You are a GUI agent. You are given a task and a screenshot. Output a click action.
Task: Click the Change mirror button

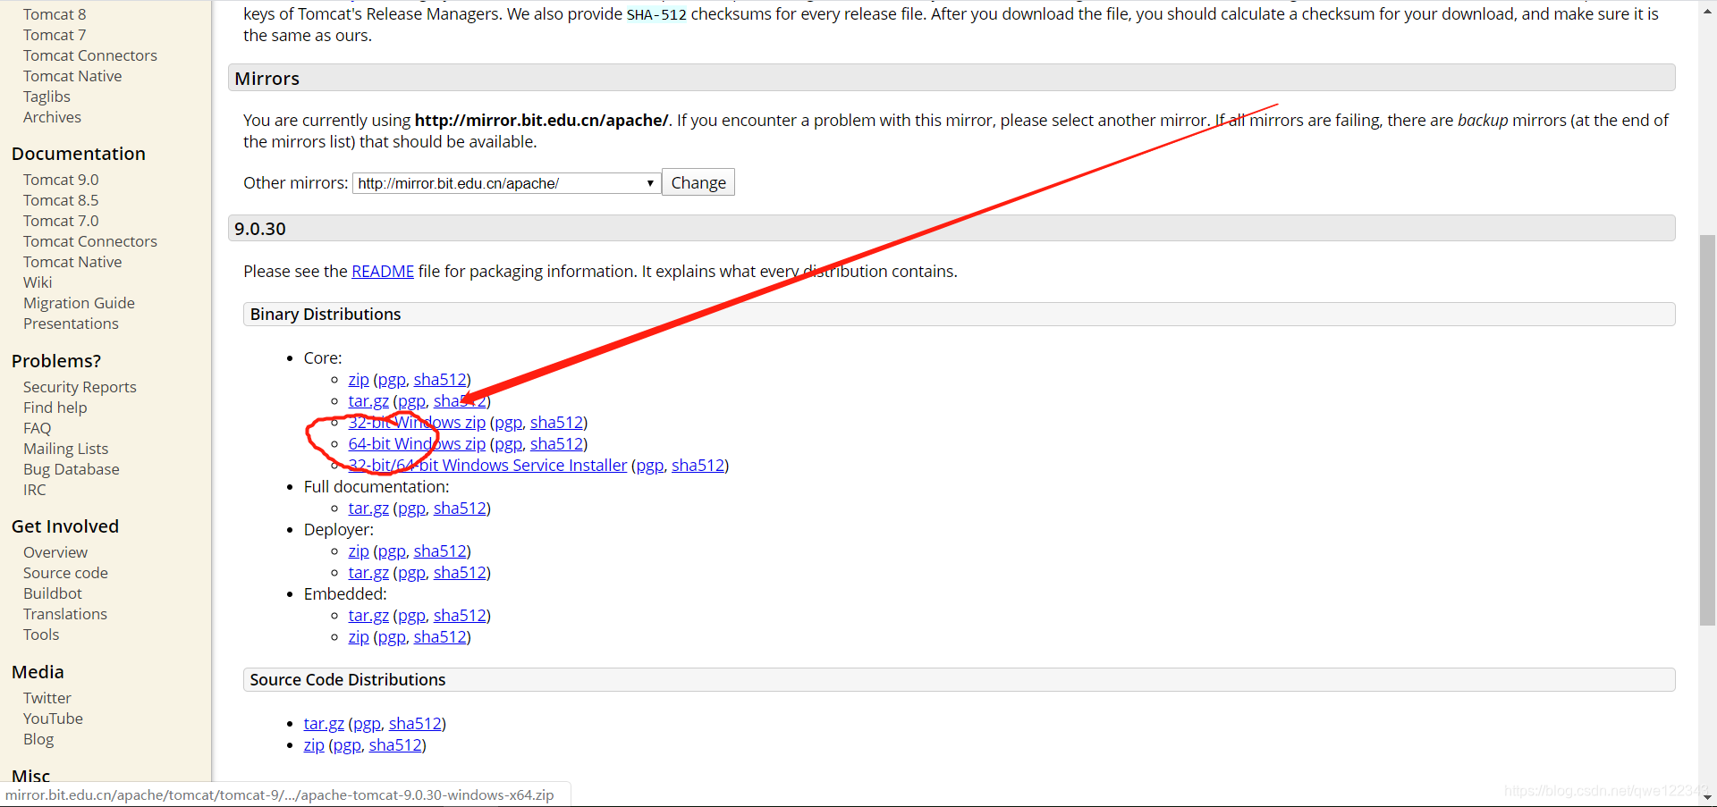(x=698, y=182)
